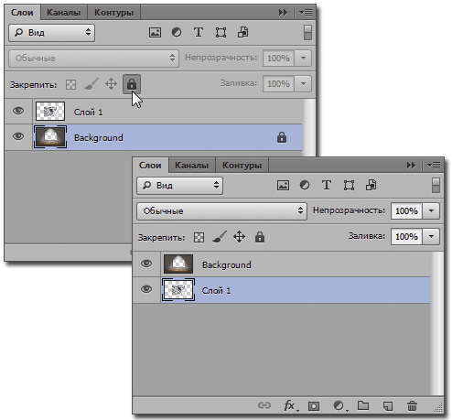Screen dimensions: 452x420
Task: Click smart object filter icon in upper panel
Action: 243,32
